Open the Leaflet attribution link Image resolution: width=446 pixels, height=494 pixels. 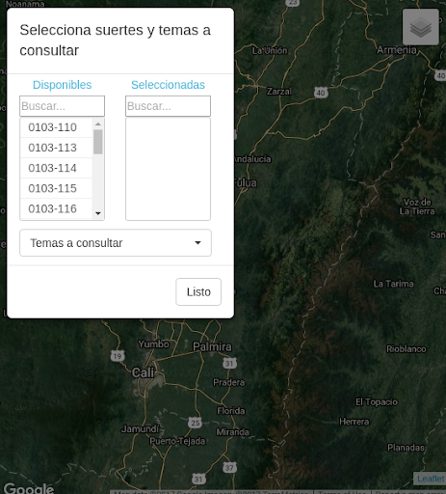431,479
